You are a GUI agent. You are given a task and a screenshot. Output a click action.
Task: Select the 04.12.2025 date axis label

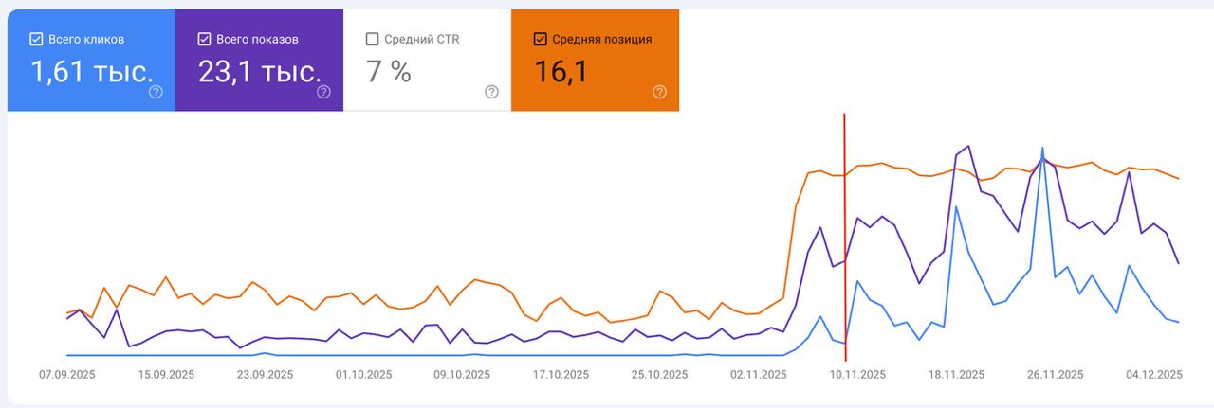1153,375
